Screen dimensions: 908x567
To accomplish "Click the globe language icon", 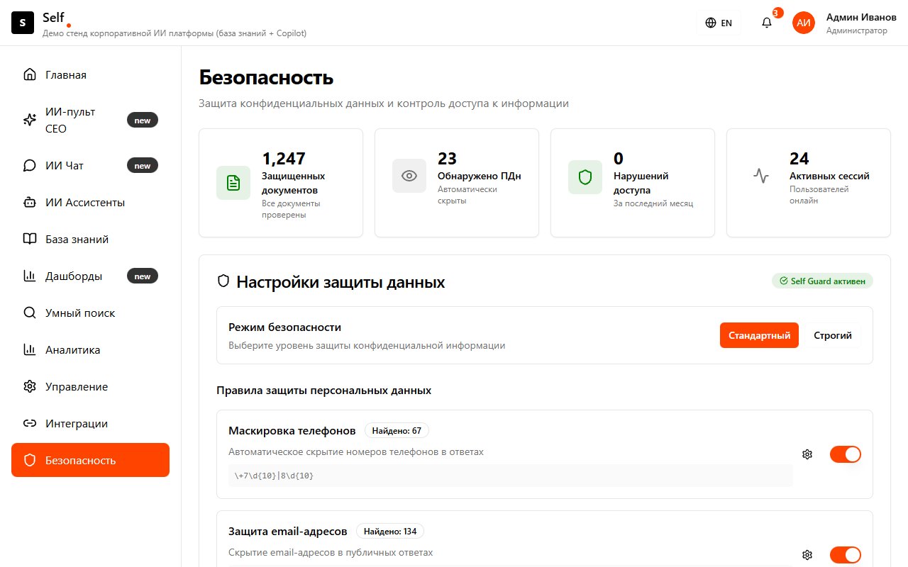I will tap(711, 23).
